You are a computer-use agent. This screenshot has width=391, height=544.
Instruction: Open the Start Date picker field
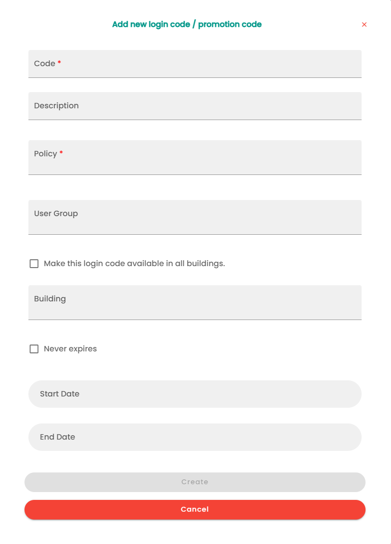pos(195,394)
